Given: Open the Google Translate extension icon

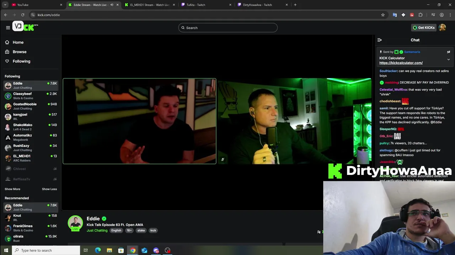Looking at the screenshot, I should (x=395, y=15).
